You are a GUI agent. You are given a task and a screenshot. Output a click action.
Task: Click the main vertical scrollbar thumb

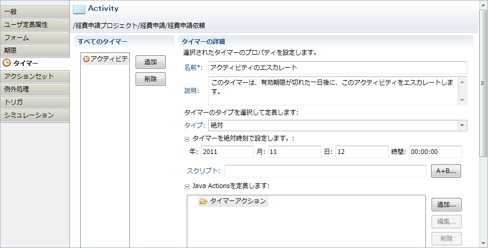coord(483,83)
